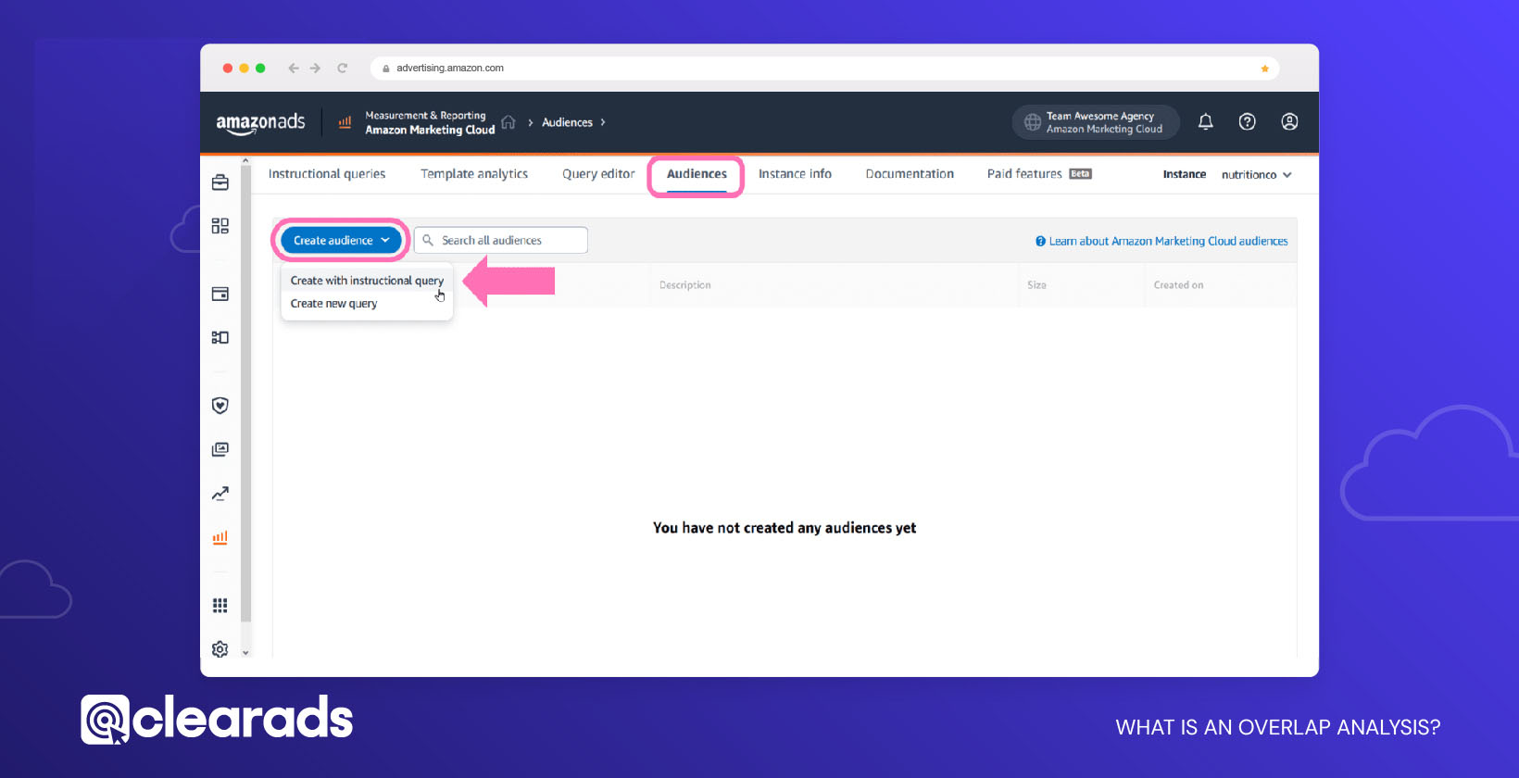Image resolution: width=1519 pixels, height=778 pixels.
Task: Open the help question mark icon
Action: coord(1247,121)
